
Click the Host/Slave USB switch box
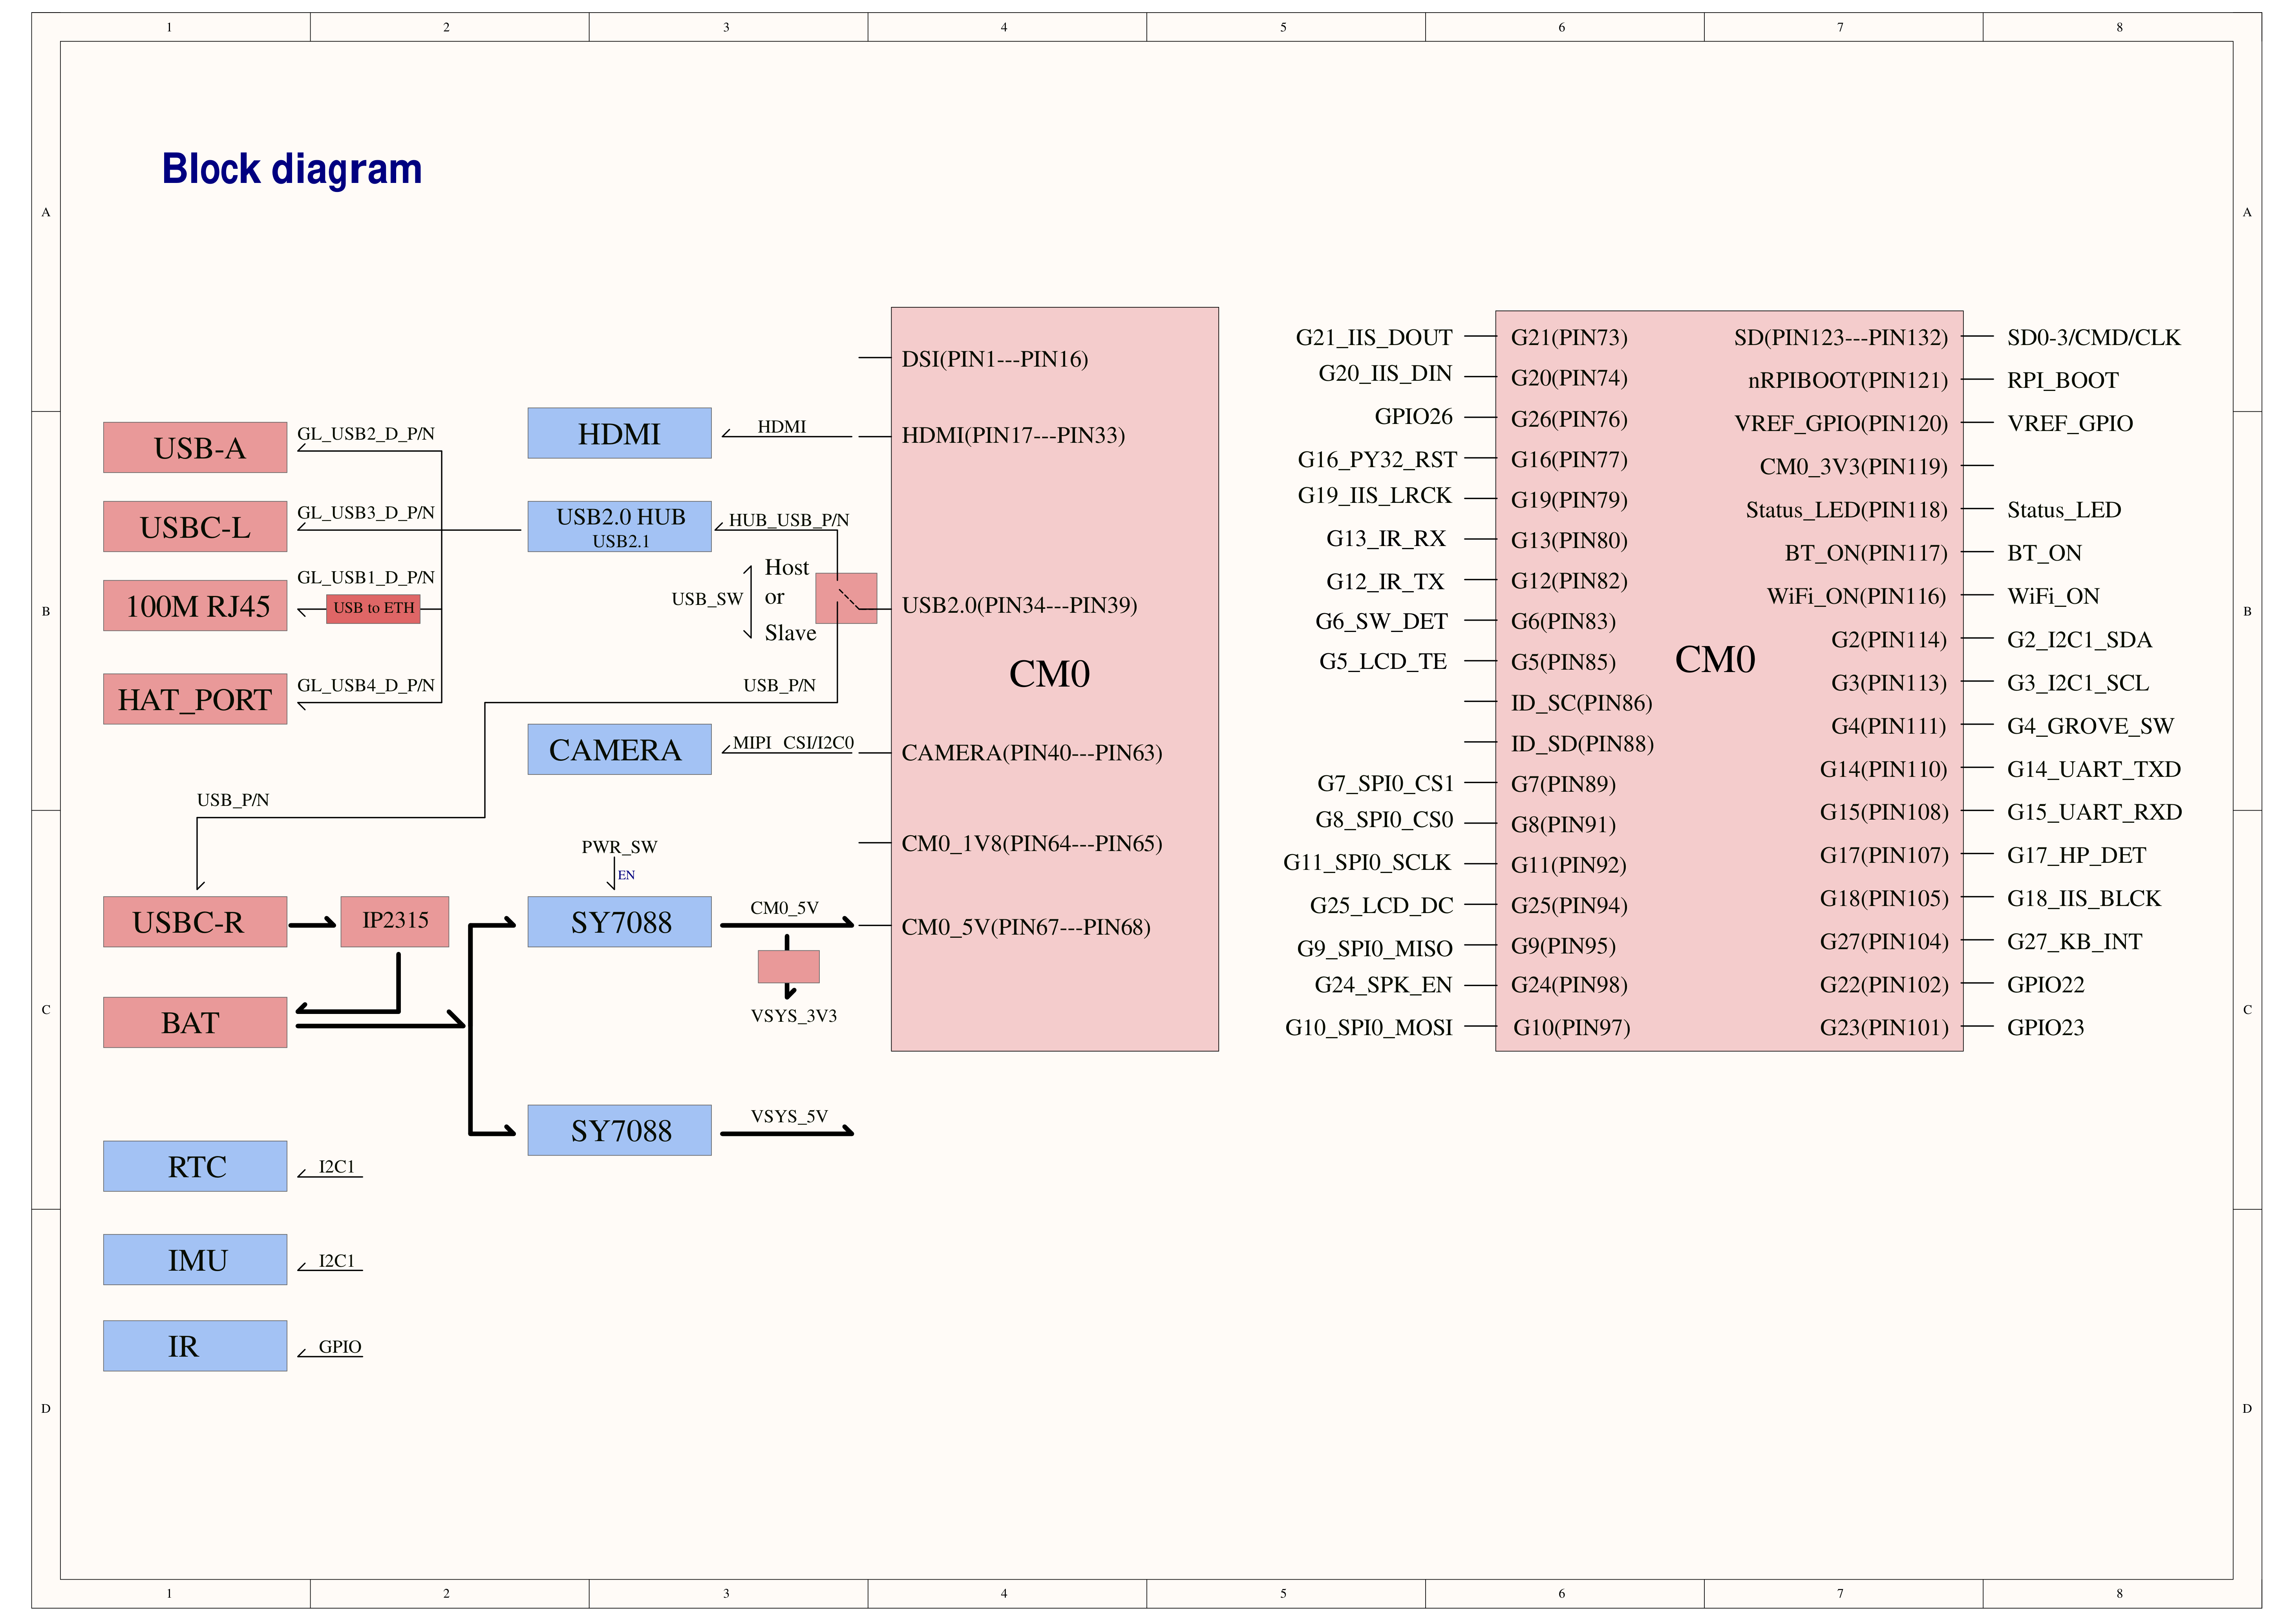click(846, 598)
